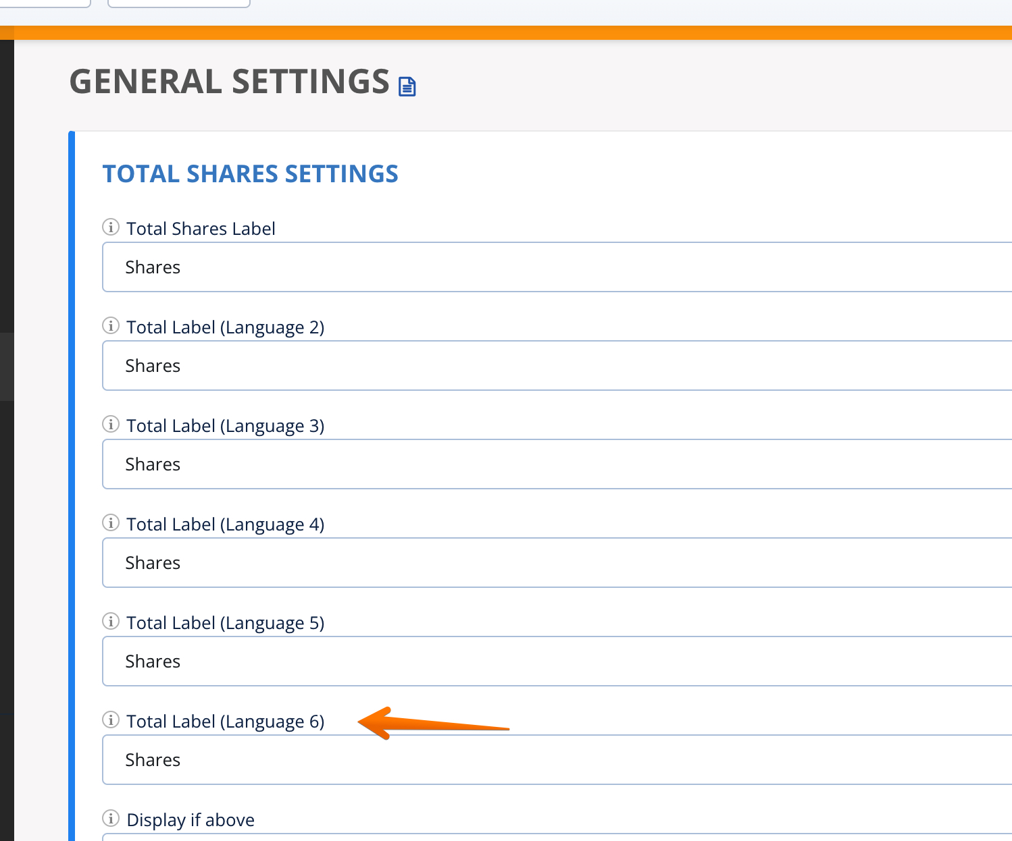The height and width of the screenshot is (841, 1012).
Task: Open the documentation icon beside General Settings
Action: coord(407,86)
